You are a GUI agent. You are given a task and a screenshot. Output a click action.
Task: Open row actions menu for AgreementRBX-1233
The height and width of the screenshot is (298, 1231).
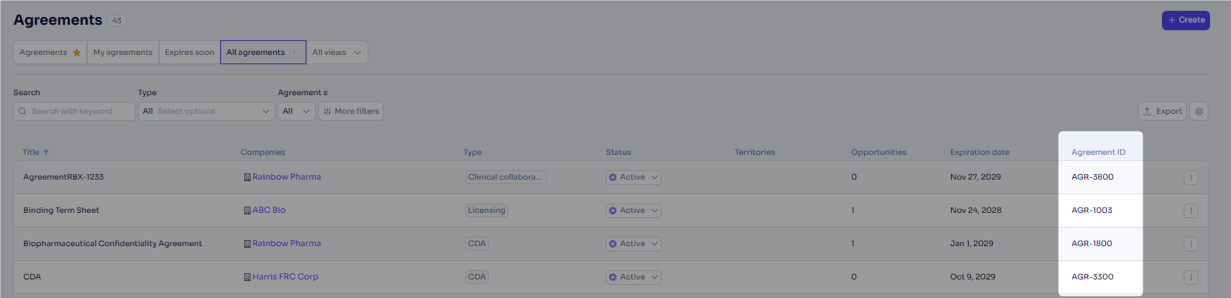click(1191, 177)
